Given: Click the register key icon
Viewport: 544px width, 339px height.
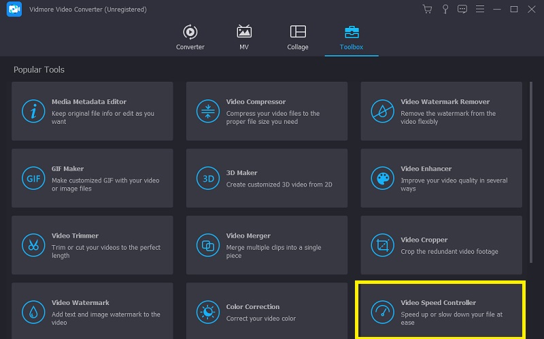Looking at the screenshot, I should [445, 10].
